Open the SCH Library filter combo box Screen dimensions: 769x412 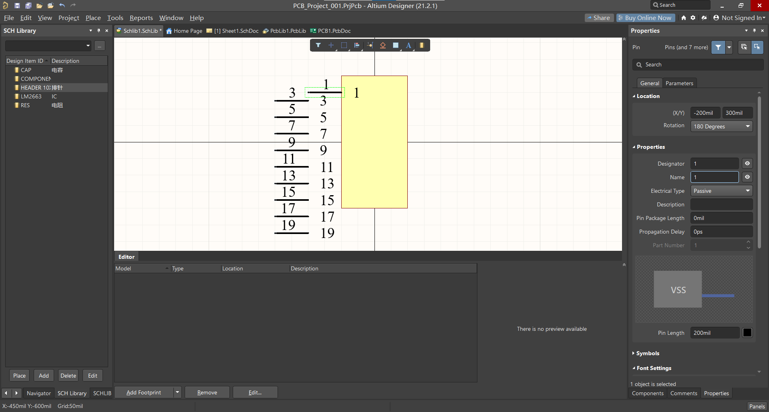click(x=48, y=46)
